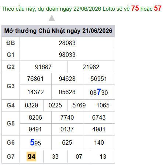163x165 pixels.
Task: Select the G4 number 8329
Action: tap(31, 105)
